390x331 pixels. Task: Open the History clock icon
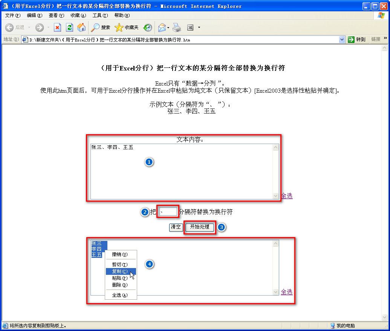[x=148, y=28]
